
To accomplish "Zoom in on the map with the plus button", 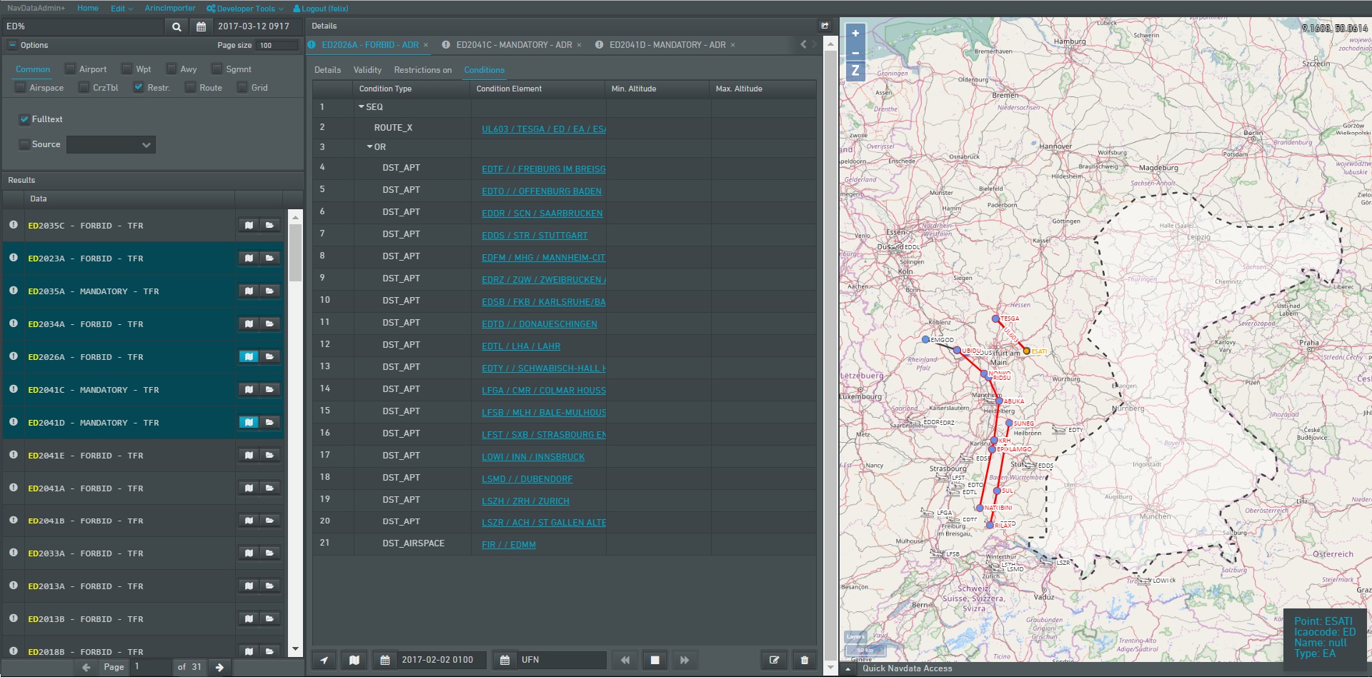I will click(x=855, y=34).
